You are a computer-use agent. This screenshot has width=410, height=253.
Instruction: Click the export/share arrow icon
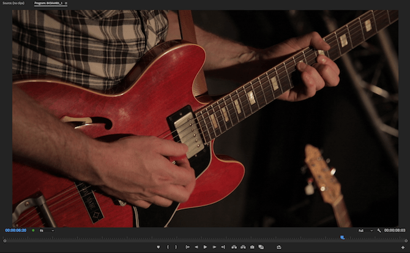pos(279,247)
